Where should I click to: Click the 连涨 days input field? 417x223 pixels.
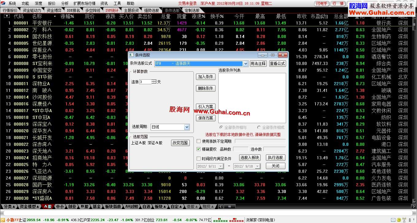[145, 82]
